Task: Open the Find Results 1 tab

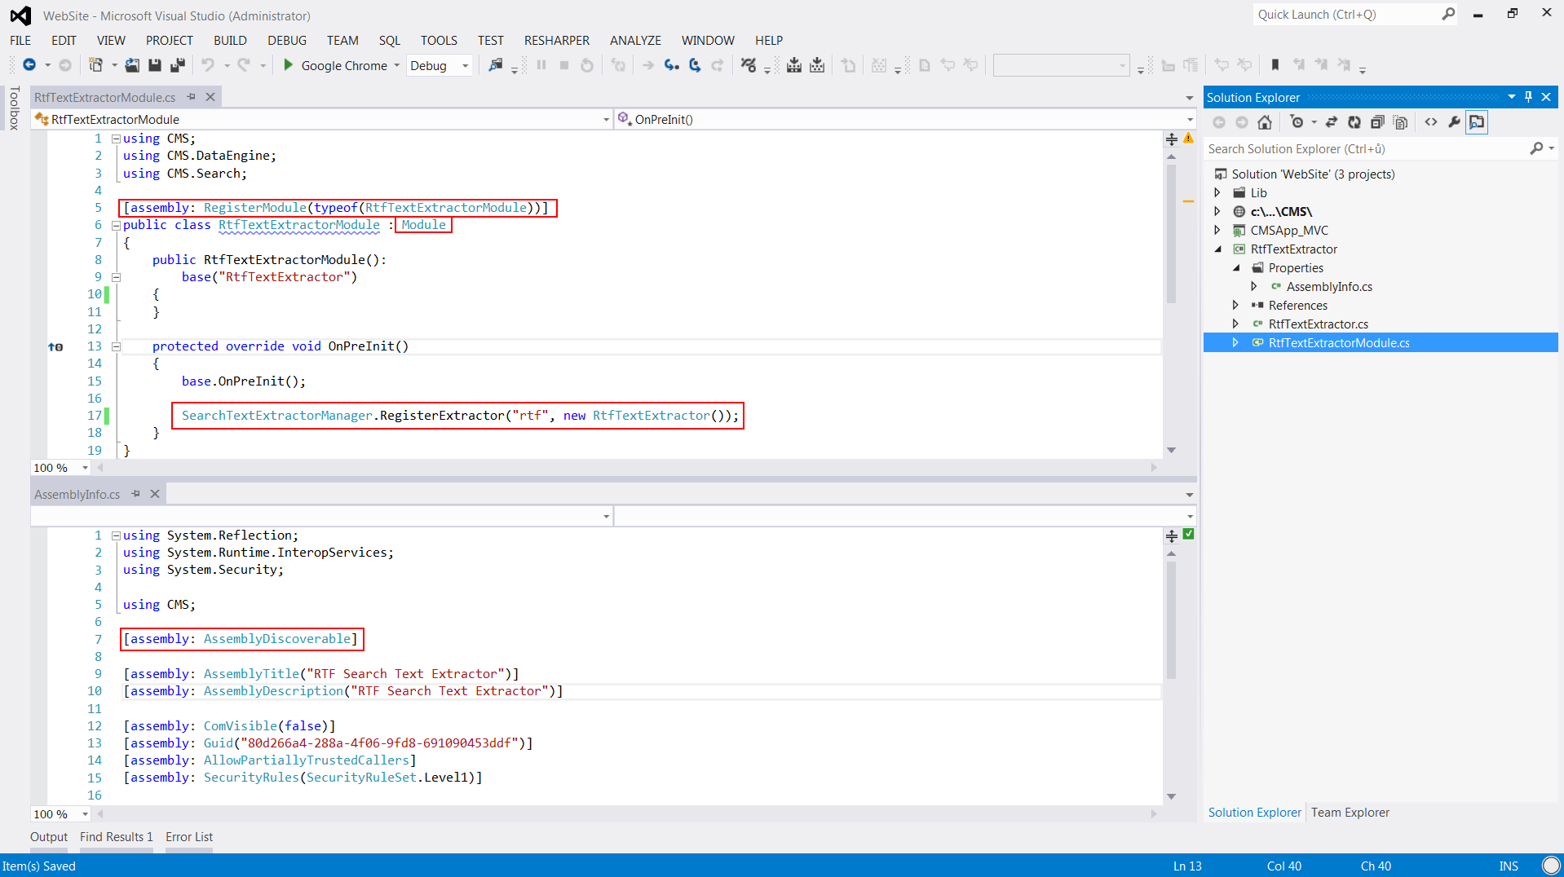Action: (117, 837)
